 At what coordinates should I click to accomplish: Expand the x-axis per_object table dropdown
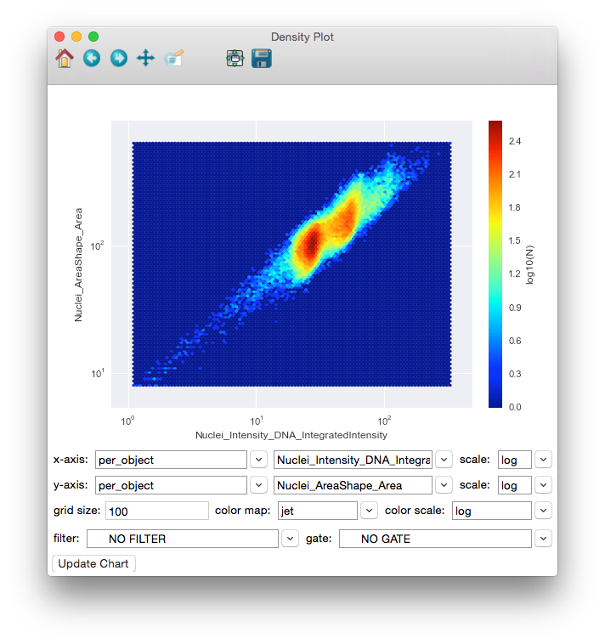[259, 460]
